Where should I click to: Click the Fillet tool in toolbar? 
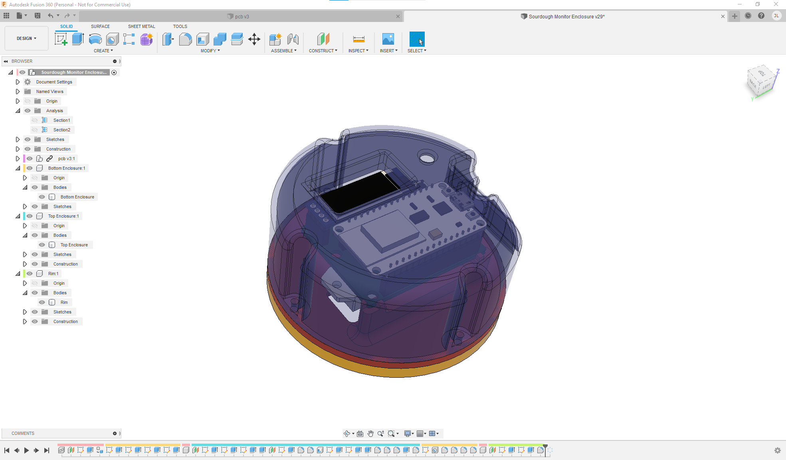pyautogui.click(x=186, y=39)
